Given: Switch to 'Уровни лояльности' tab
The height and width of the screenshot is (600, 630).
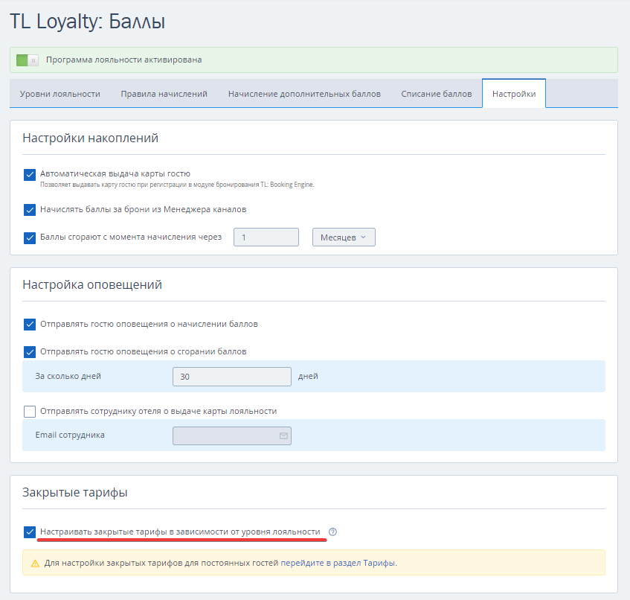Looking at the screenshot, I should (x=60, y=94).
